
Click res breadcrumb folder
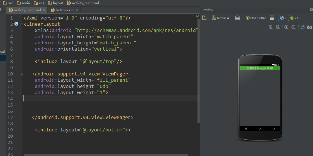pyautogui.click(x=39, y=3)
